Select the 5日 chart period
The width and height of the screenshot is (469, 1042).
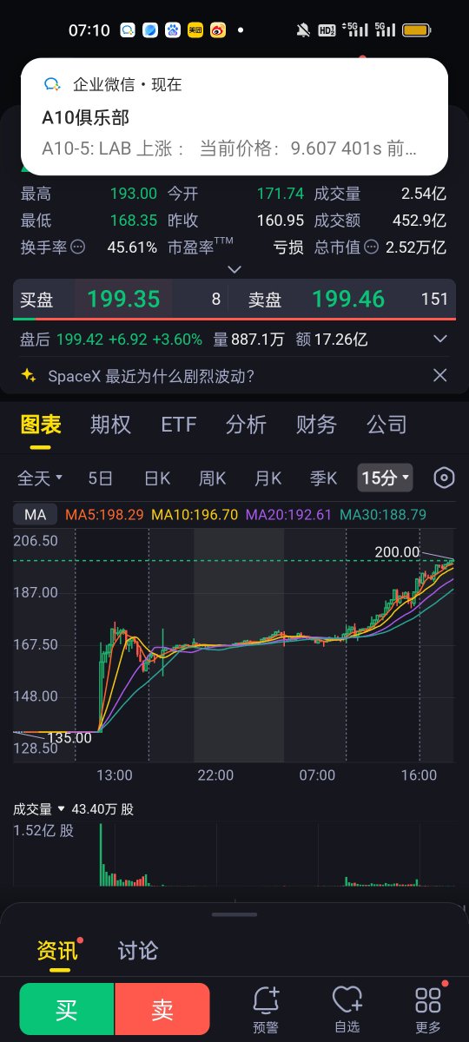tap(101, 478)
